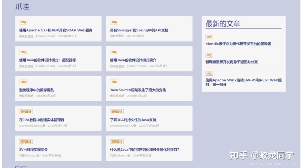Image resolution: width=302 pixels, height=168 pixels.
Task: Open Java Switch语句发生了很大的变化
Action: coord(138,90)
